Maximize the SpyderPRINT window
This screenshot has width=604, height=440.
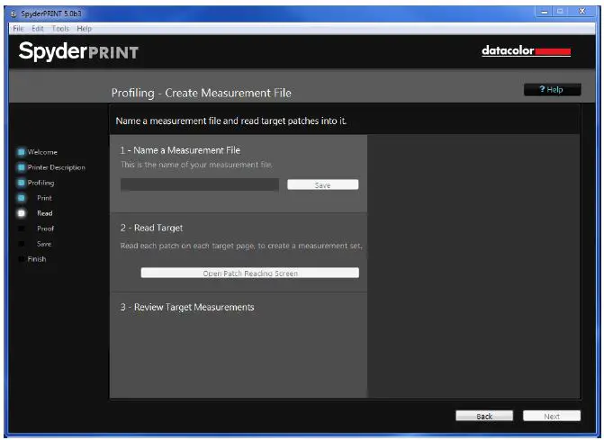coord(560,12)
